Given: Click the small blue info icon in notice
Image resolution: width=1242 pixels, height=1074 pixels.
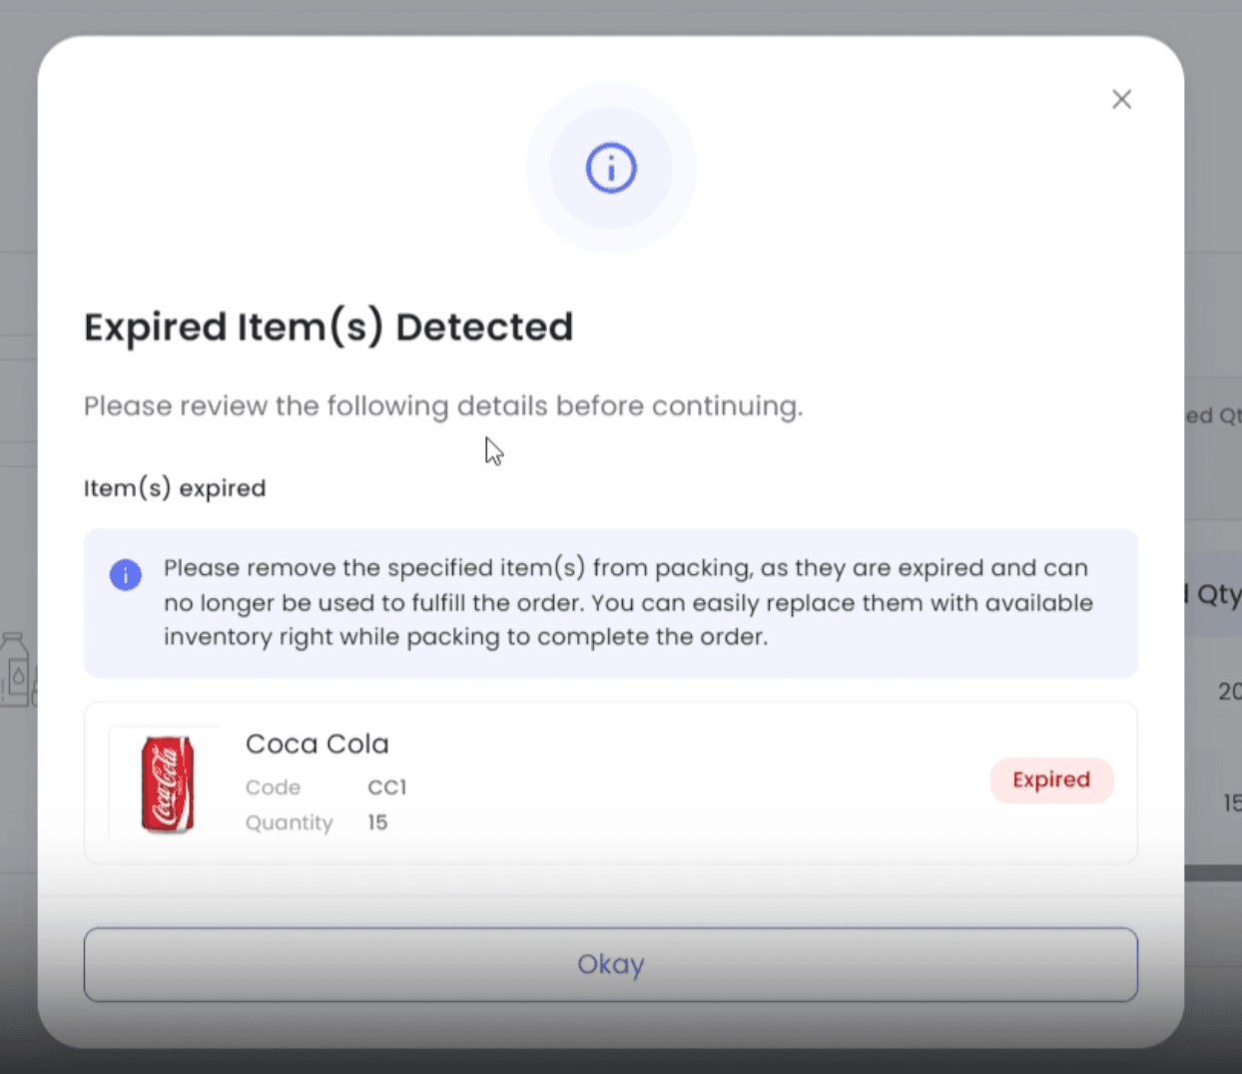Looking at the screenshot, I should 126,575.
